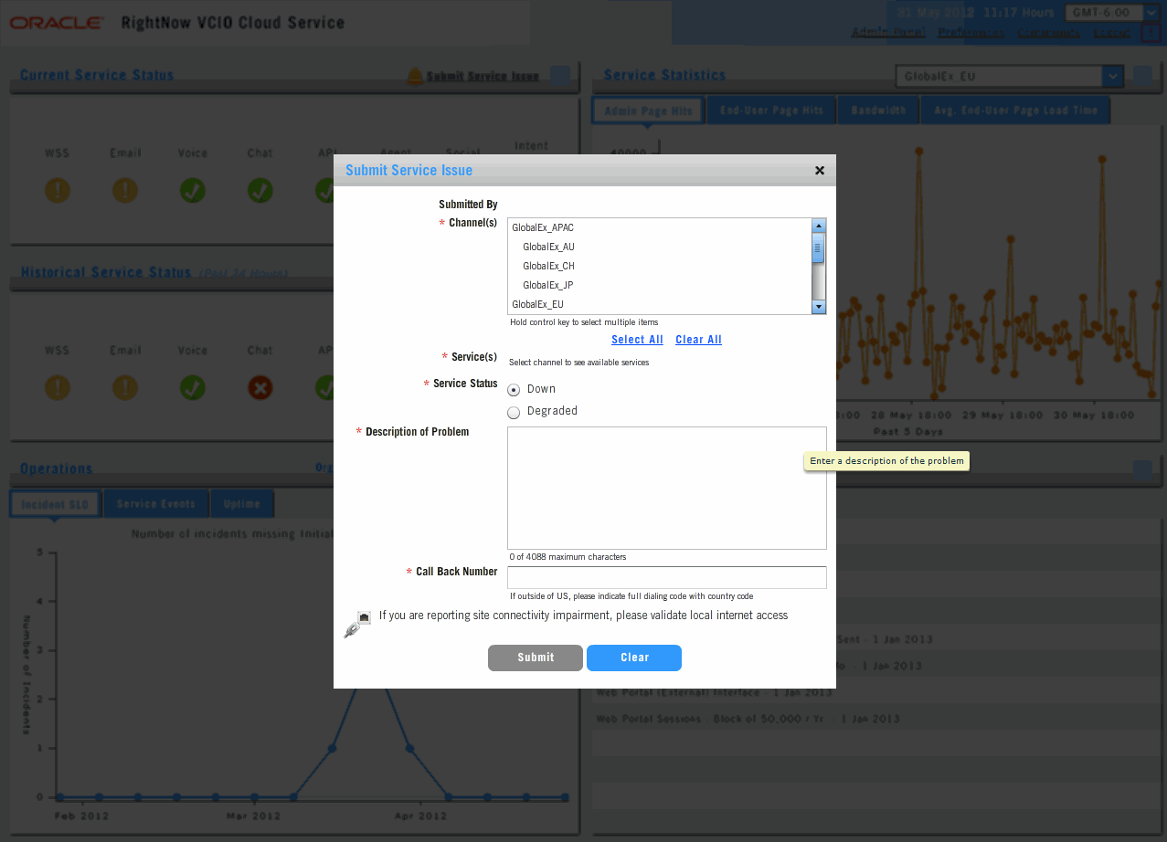1167x842 pixels.
Task: Click the WSS warning icon in Historical Service Status
Action: point(58,387)
